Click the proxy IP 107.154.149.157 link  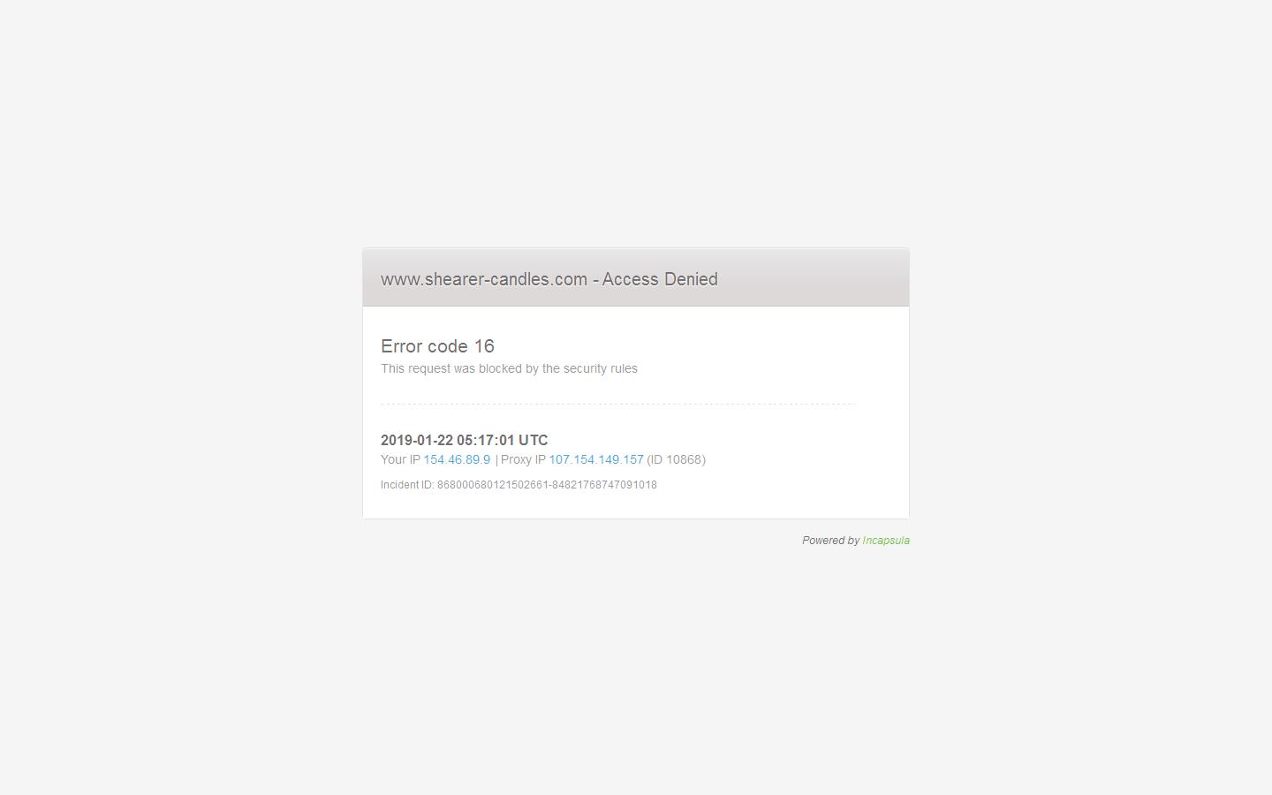click(x=596, y=459)
